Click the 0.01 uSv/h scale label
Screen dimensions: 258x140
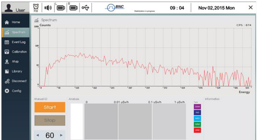(121, 102)
